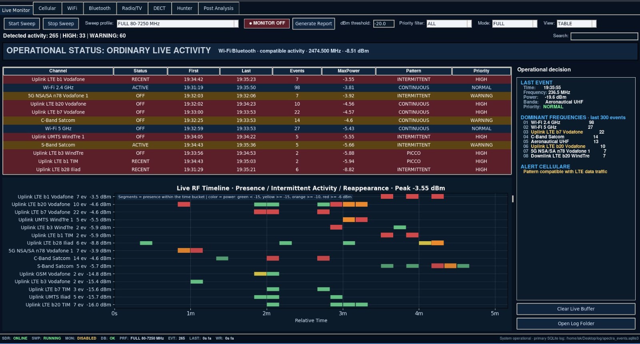Click into the Search input field
Viewport: 640px width, 344px height.
(x=604, y=36)
